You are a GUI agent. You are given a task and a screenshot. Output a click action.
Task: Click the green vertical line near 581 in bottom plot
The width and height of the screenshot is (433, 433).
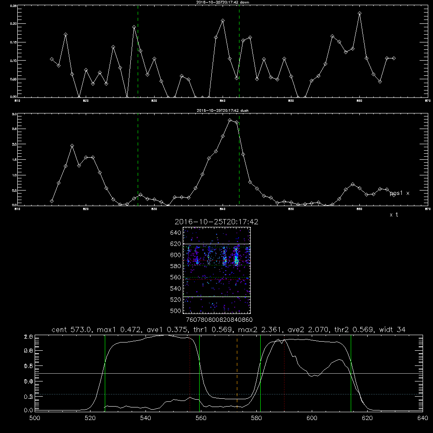[260, 373]
